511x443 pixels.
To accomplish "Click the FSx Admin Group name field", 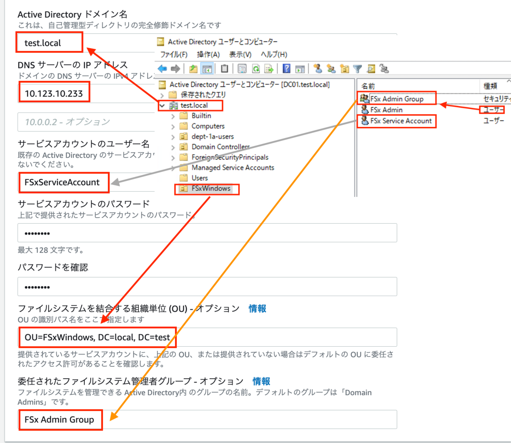I will (207, 420).
